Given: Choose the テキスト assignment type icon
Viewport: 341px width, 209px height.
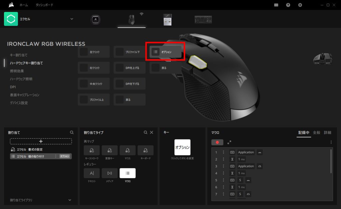Looking at the screenshot, I should [92, 173].
